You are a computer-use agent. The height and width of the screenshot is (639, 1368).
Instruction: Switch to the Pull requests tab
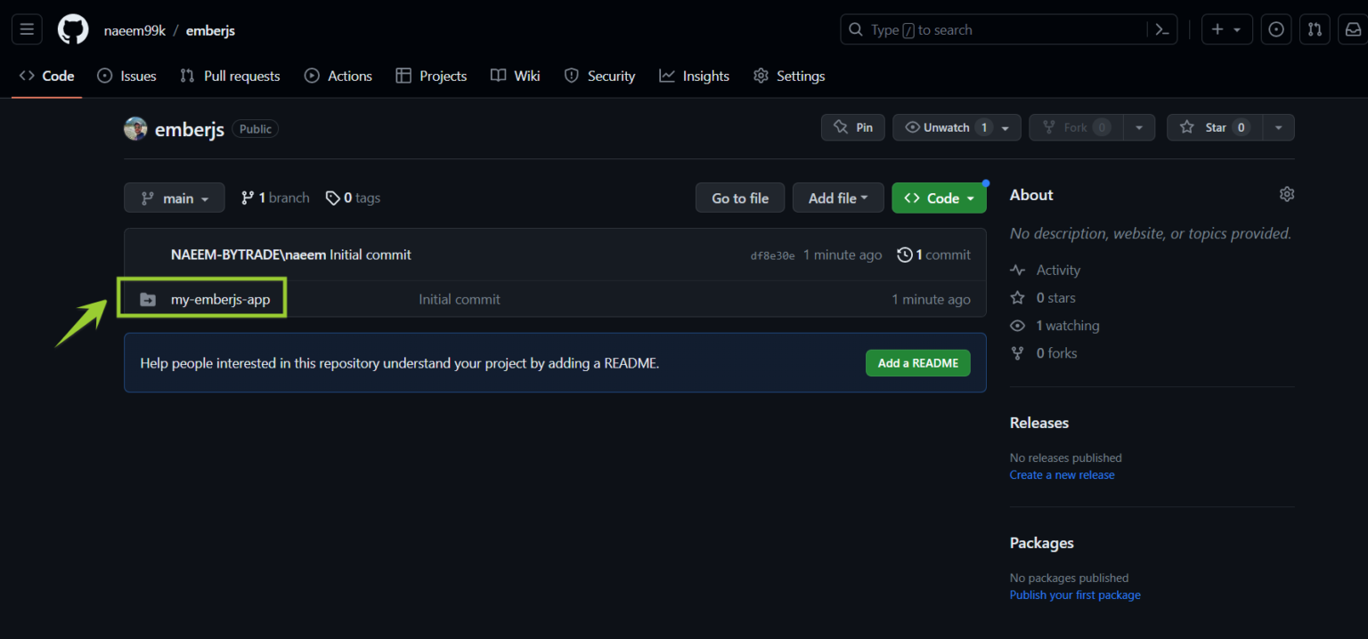click(x=230, y=76)
